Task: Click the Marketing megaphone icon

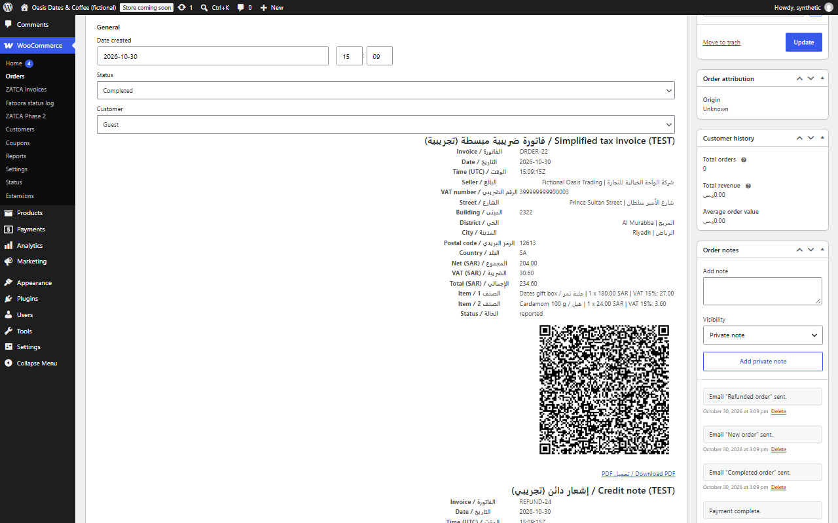Action: tap(8, 261)
